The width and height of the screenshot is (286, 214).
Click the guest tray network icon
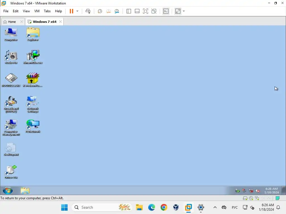pos(251,191)
